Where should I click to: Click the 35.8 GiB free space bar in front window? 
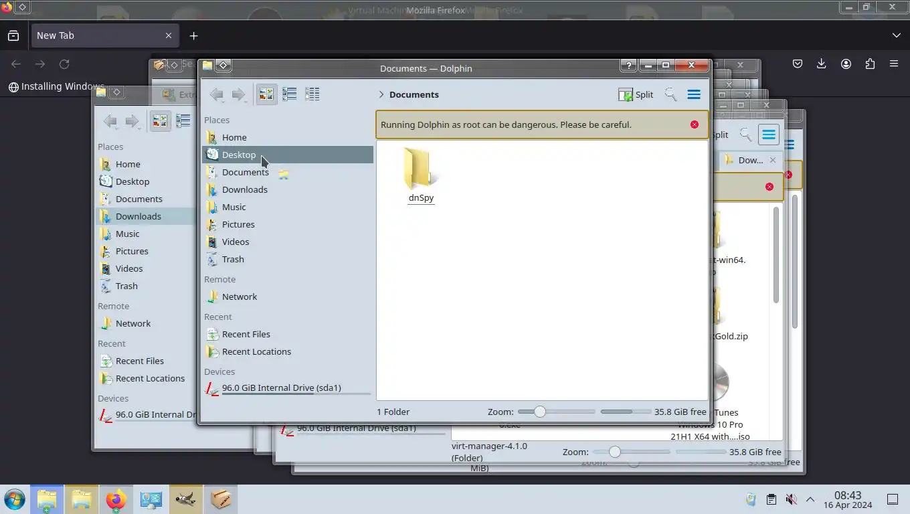click(x=626, y=412)
